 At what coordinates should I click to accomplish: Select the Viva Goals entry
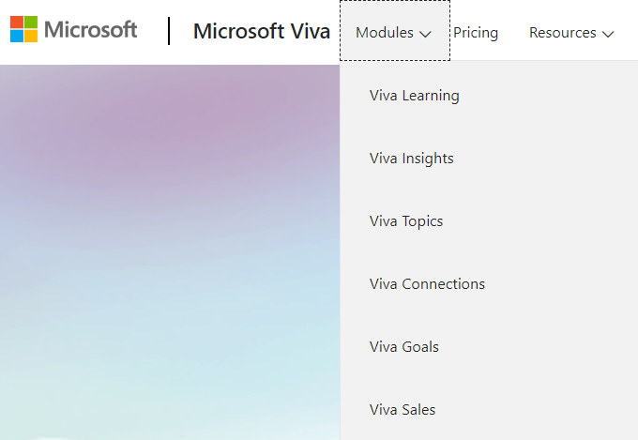(x=404, y=347)
